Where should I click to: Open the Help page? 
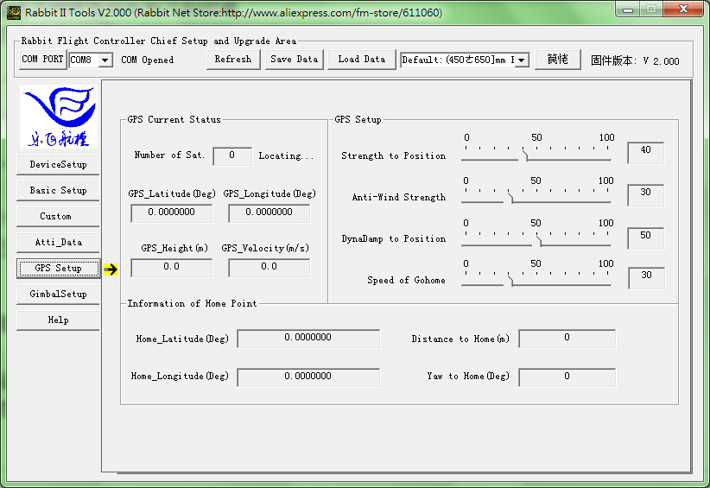pos(58,320)
